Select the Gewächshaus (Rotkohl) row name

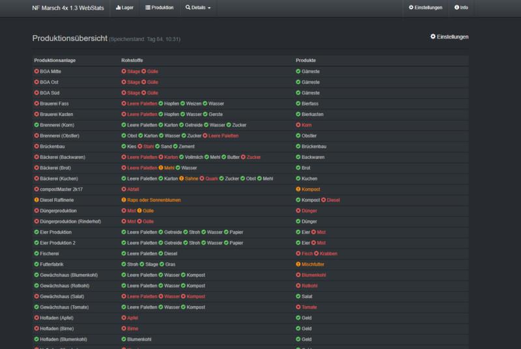(x=64, y=286)
